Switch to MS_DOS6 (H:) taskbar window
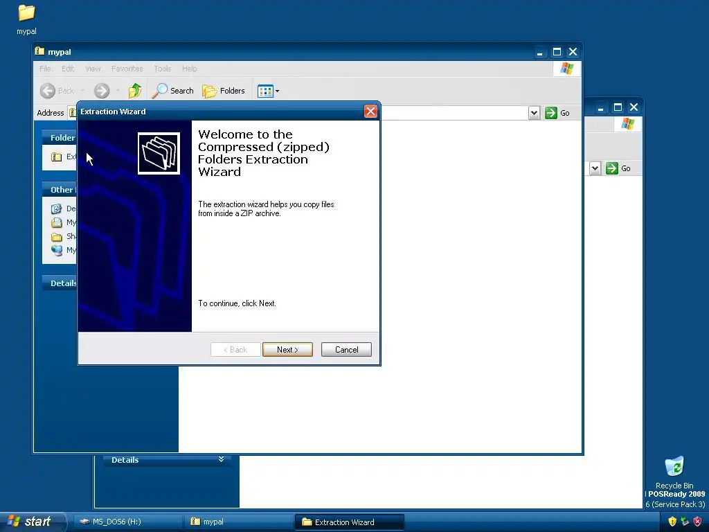This screenshot has height=532, width=709. (127, 522)
